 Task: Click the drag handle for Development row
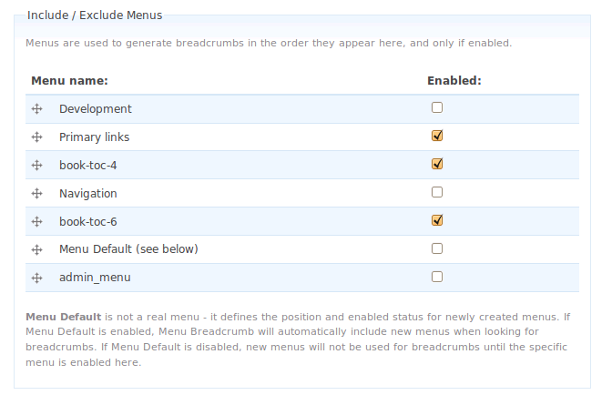[37, 109]
